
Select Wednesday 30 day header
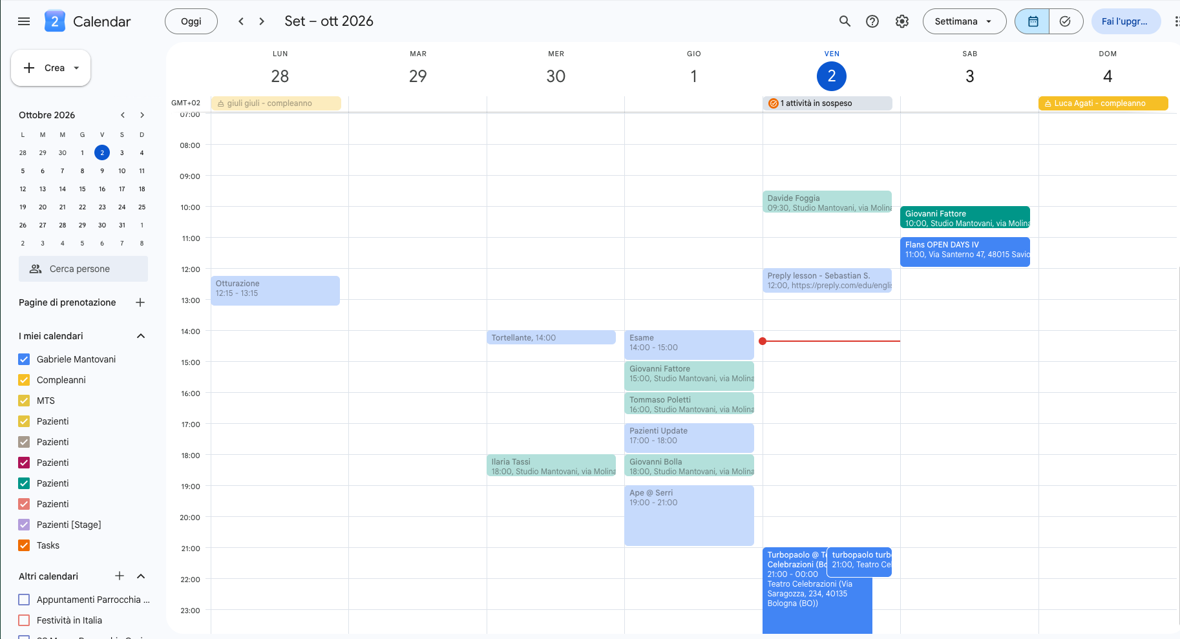556,76
